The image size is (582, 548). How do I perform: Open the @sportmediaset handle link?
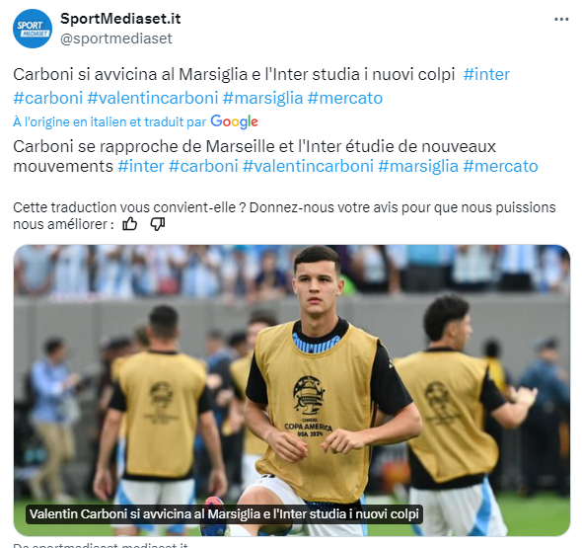pos(116,39)
